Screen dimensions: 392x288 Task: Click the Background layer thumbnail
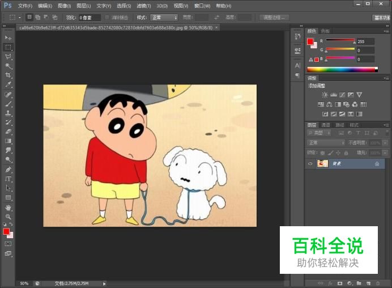point(322,164)
